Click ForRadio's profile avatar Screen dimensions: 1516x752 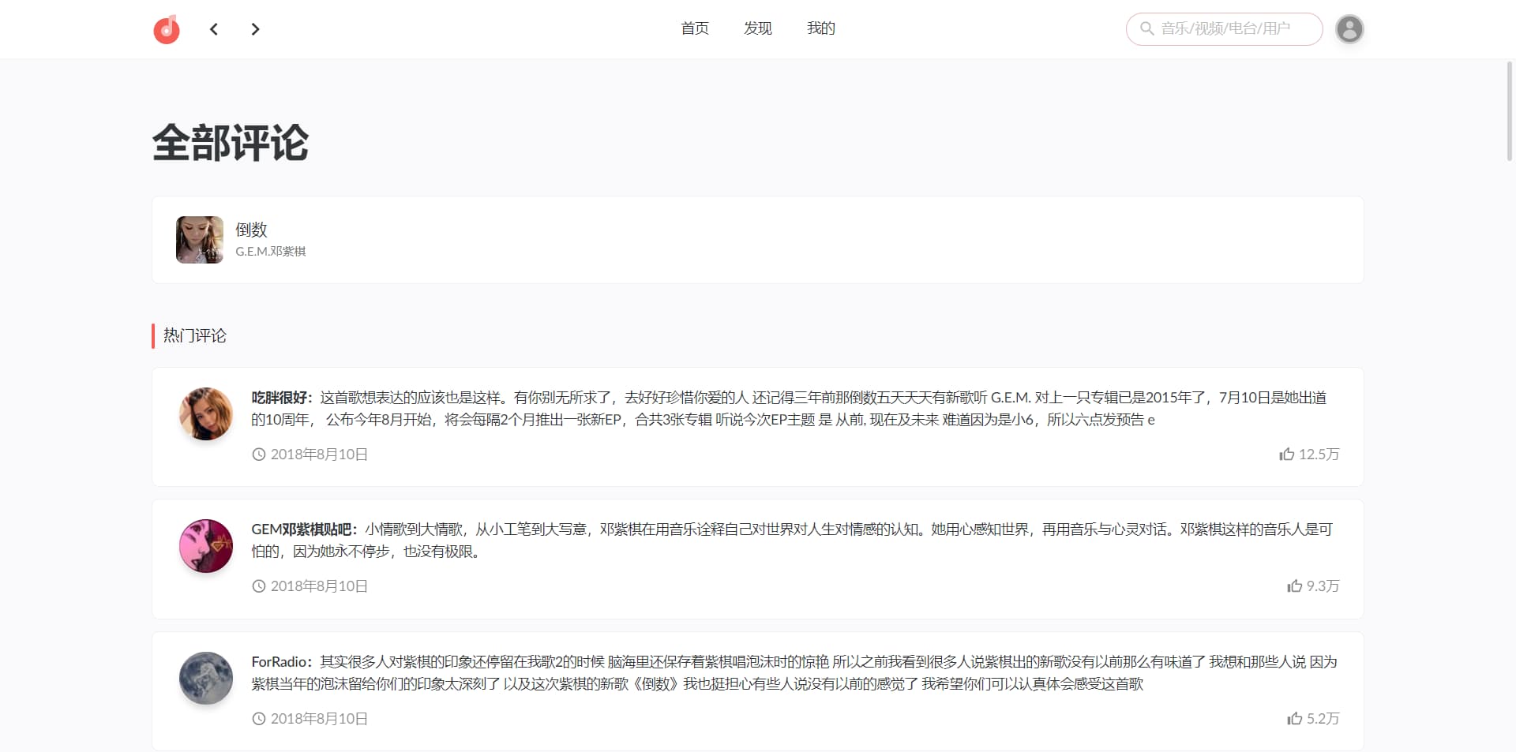click(205, 678)
